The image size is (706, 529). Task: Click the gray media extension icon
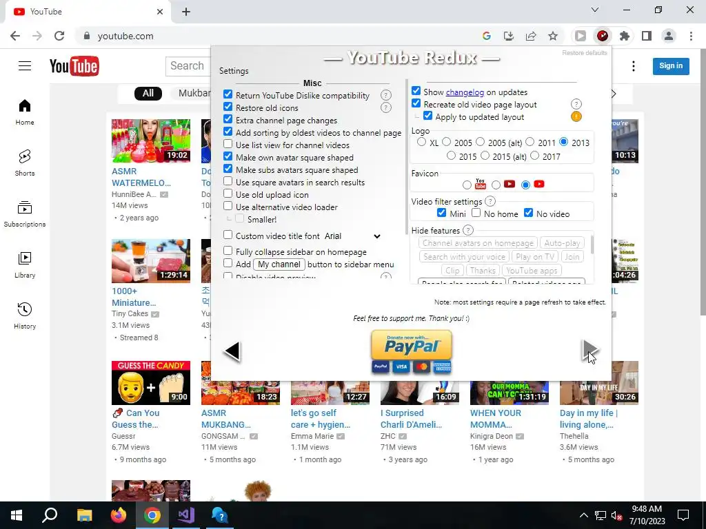point(581,36)
